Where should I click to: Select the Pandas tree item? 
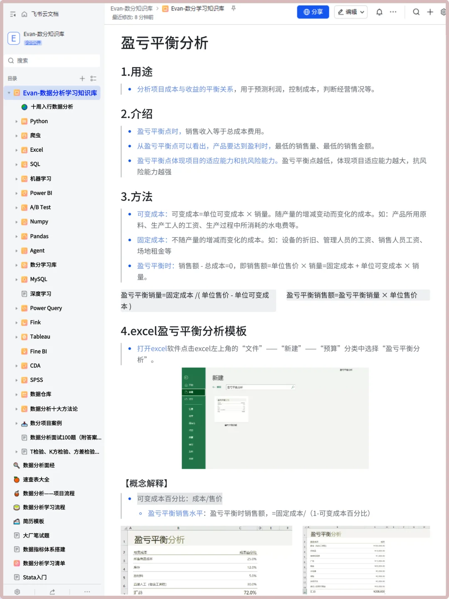pos(39,236)
